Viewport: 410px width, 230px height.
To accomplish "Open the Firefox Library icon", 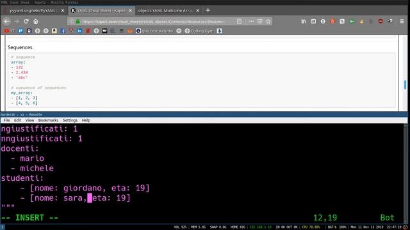I will pyautogui.click(x=304, y=21).
